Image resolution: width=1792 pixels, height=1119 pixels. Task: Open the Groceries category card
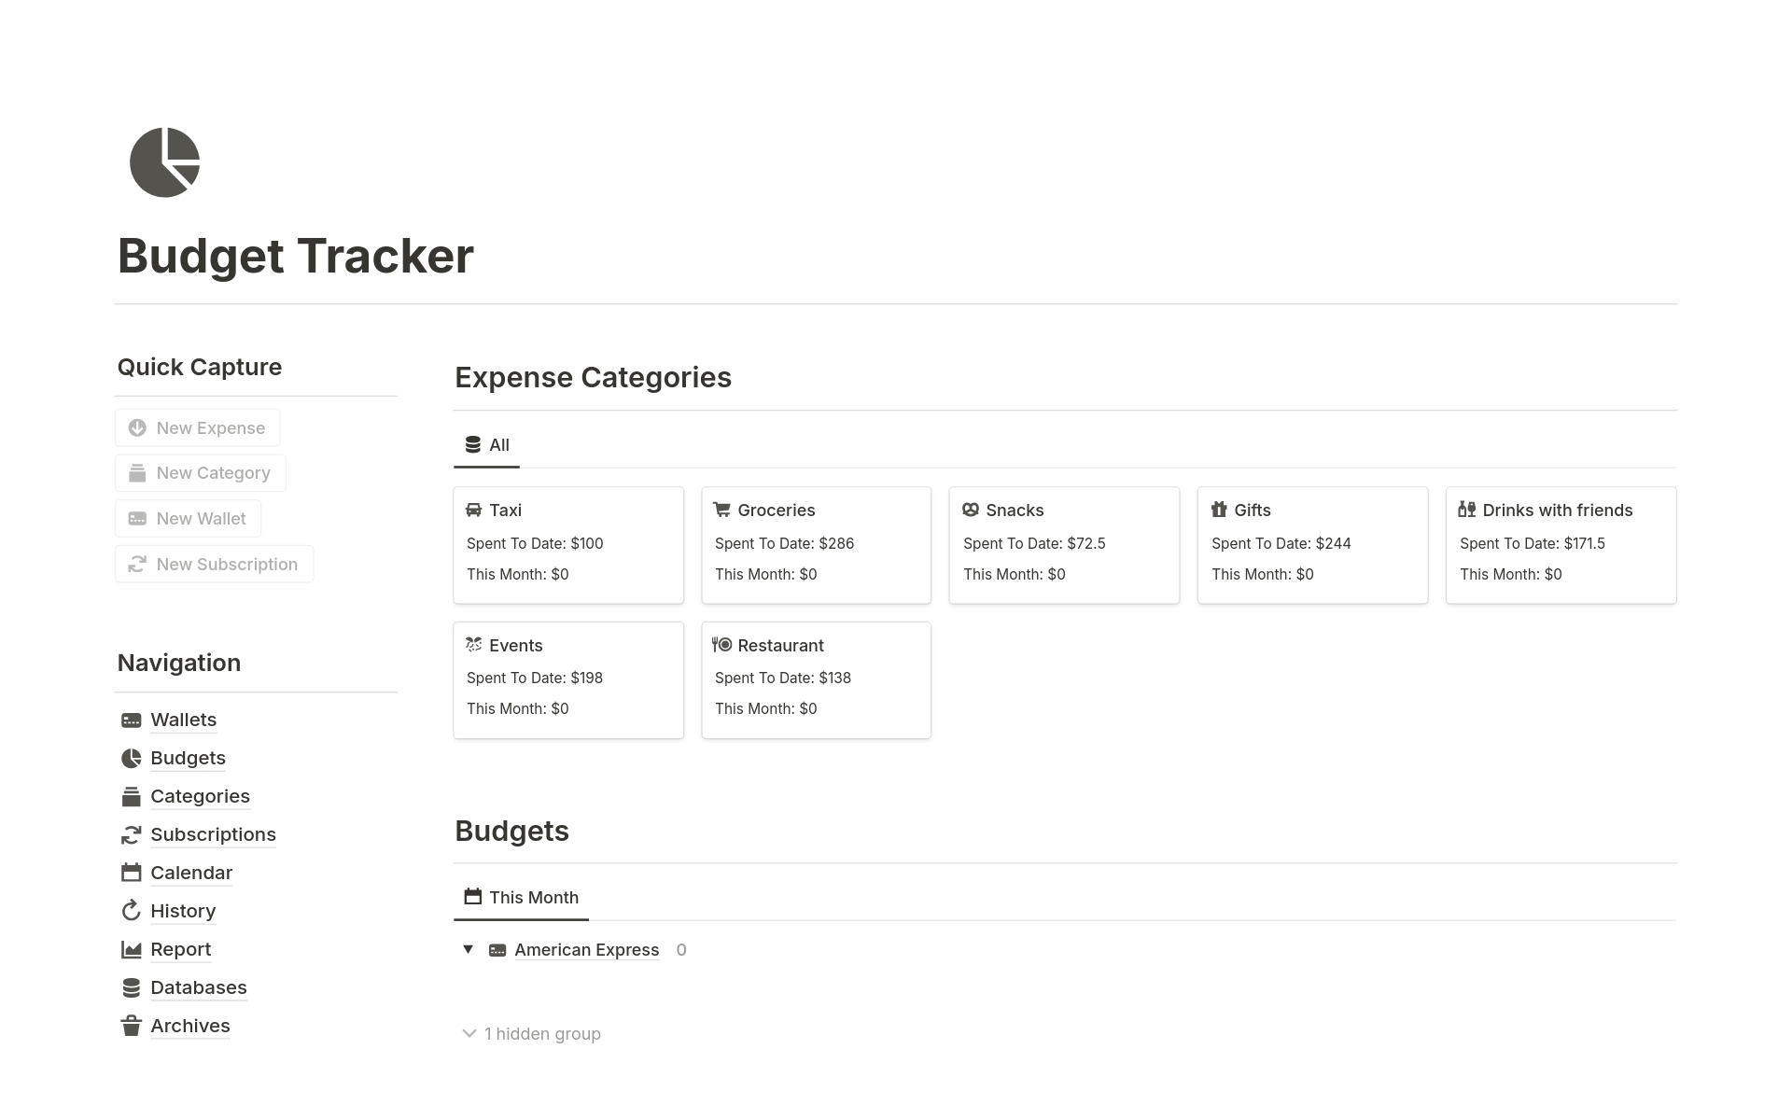point(816,545)
